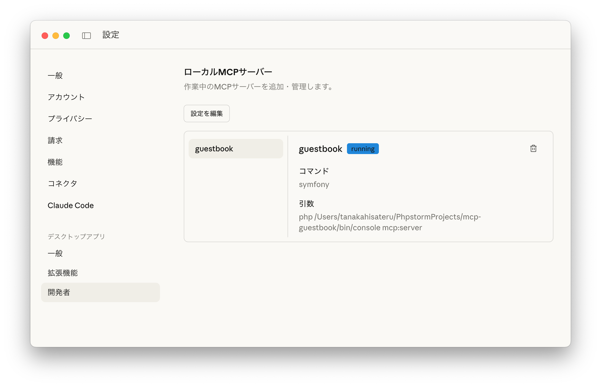
Task: Open the 拡張機能 extensions page
Action: tap(63, 273)
